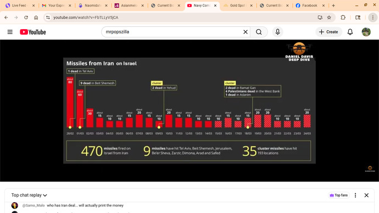Screen dimensions: 379x213
Task: Clear the mrpopszilla search text
Action: pyautogui.click(x=246, y=32)
